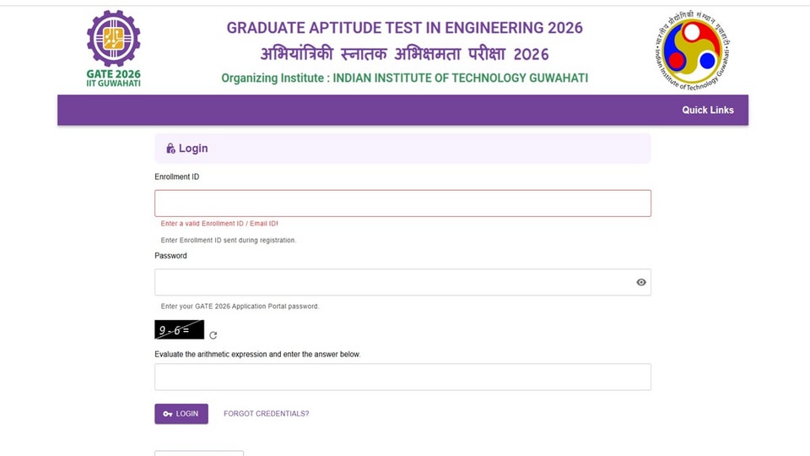
Task: Click the Enrollment ID field label
Action: point(176,176)
